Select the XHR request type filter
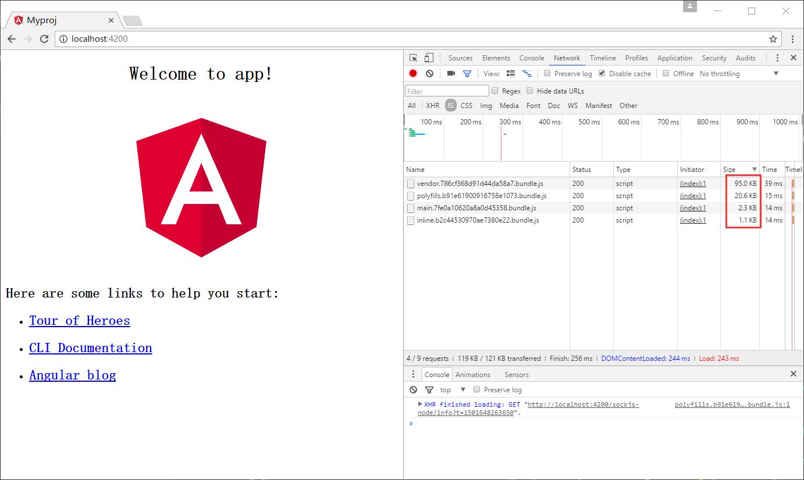Image resolution: width=804 pixels, height=480 pixels. pos(433,106)
